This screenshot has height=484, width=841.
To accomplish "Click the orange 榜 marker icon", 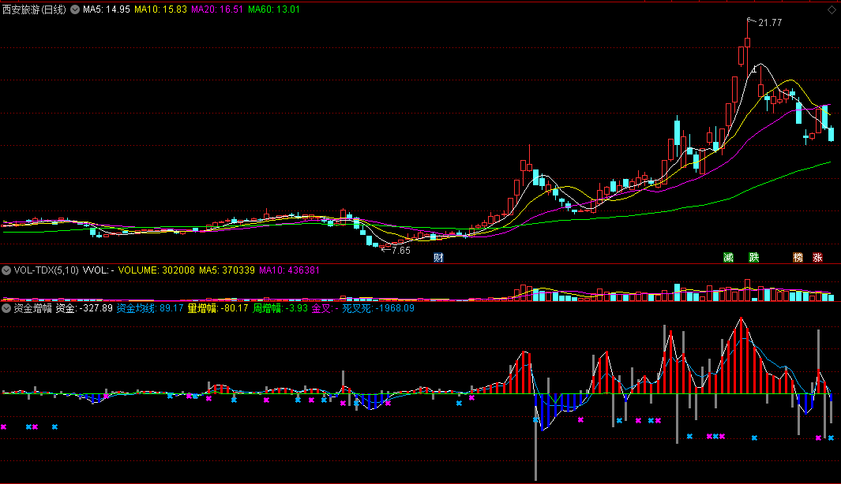I will pos(798,258).
